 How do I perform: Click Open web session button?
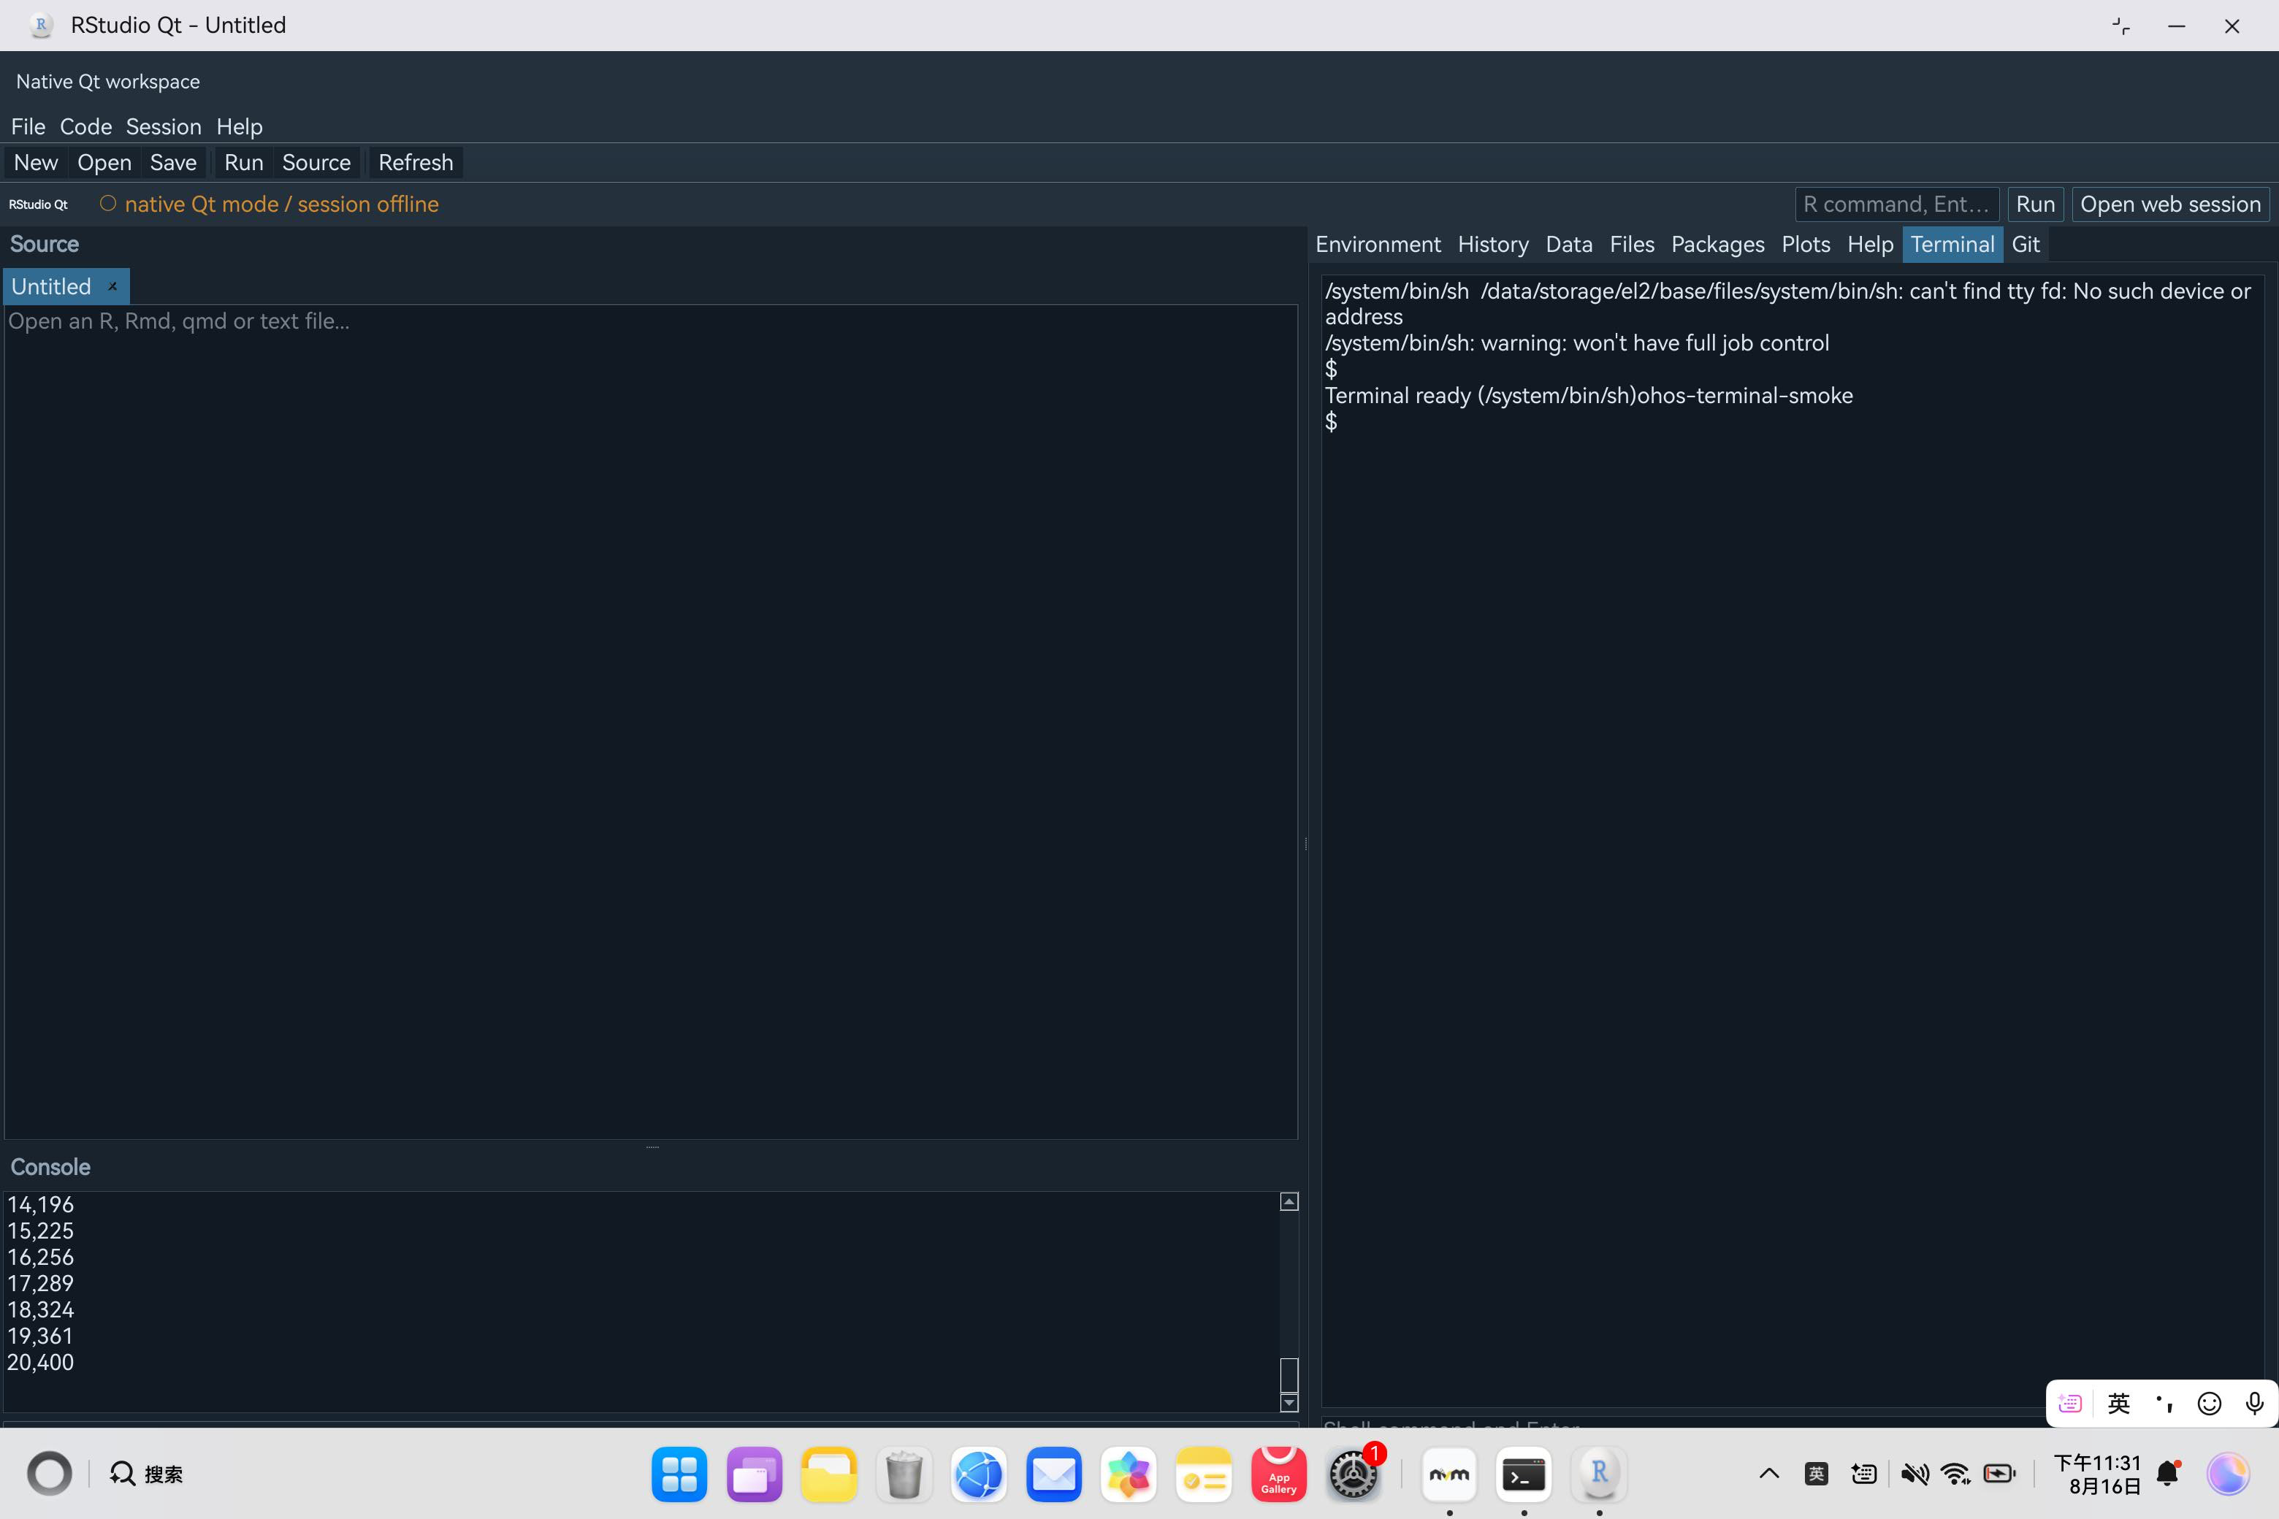[x=2170, y=204]
